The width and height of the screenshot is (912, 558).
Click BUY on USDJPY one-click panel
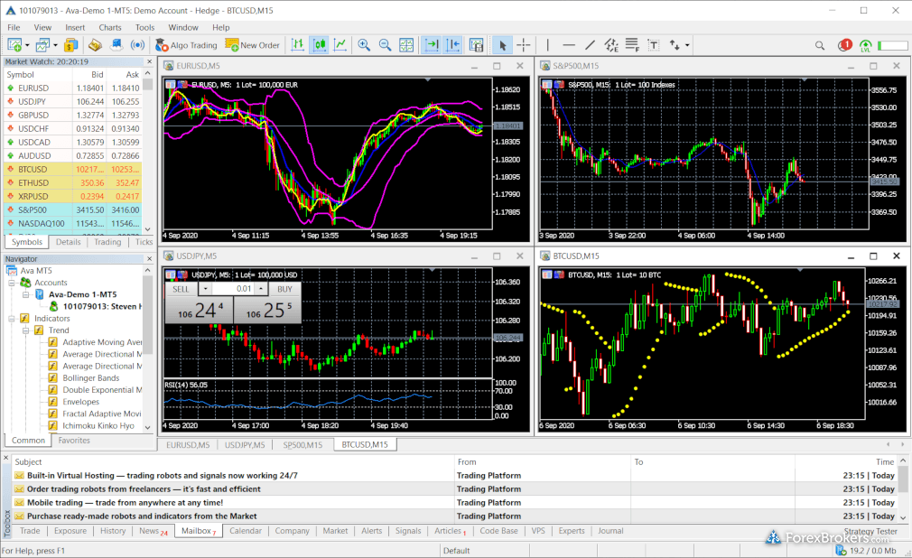point(285,289)
